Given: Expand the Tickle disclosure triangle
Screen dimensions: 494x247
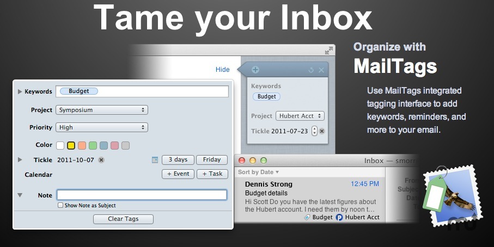Looking at the screenshot, I should 20,160.
